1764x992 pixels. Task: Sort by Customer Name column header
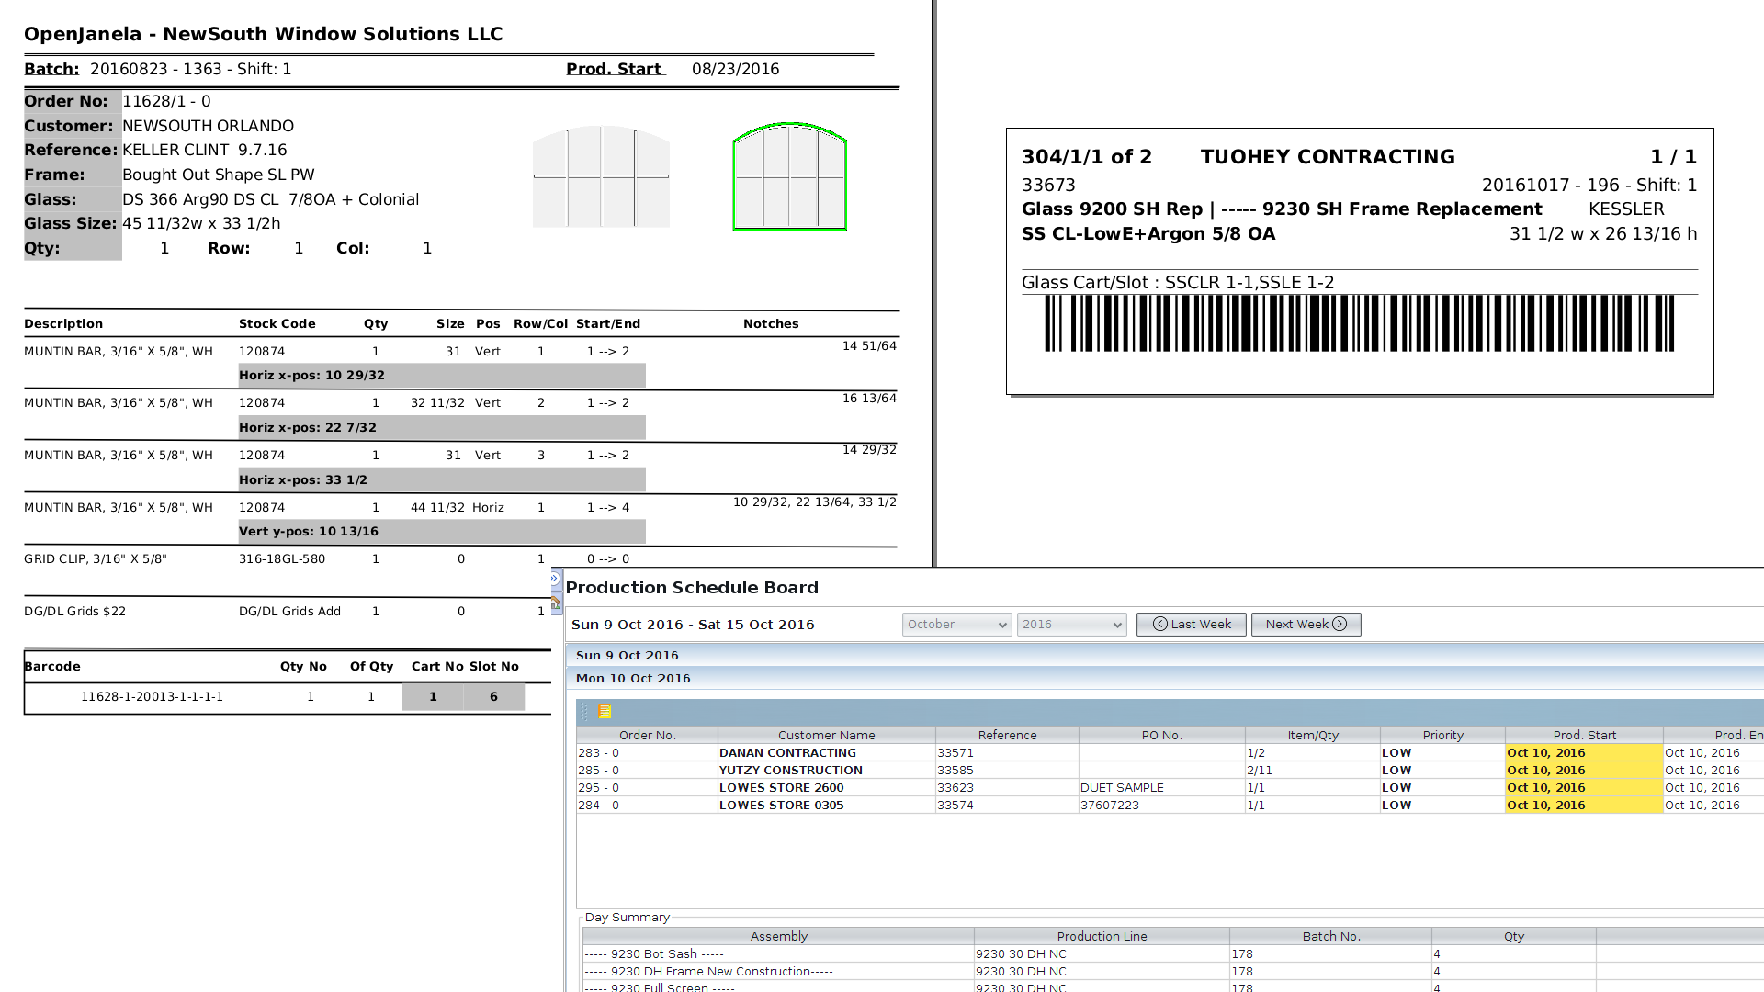(826, 735)
